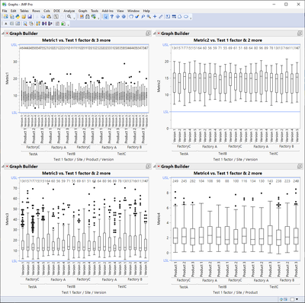Click the white square checkbox in status bar
305x303 pixels.
(x=293, y=299)
